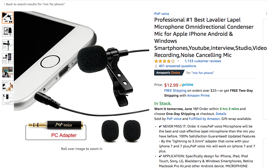Open the last thumbnail in the image list

click(8, 99)
